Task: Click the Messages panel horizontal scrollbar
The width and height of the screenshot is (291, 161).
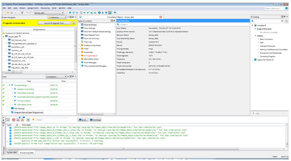Action: (x=124, y=149)
